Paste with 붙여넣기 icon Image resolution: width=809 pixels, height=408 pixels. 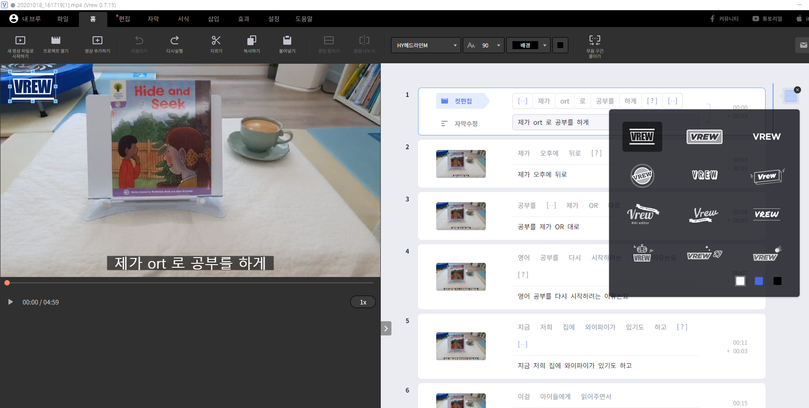287,45
